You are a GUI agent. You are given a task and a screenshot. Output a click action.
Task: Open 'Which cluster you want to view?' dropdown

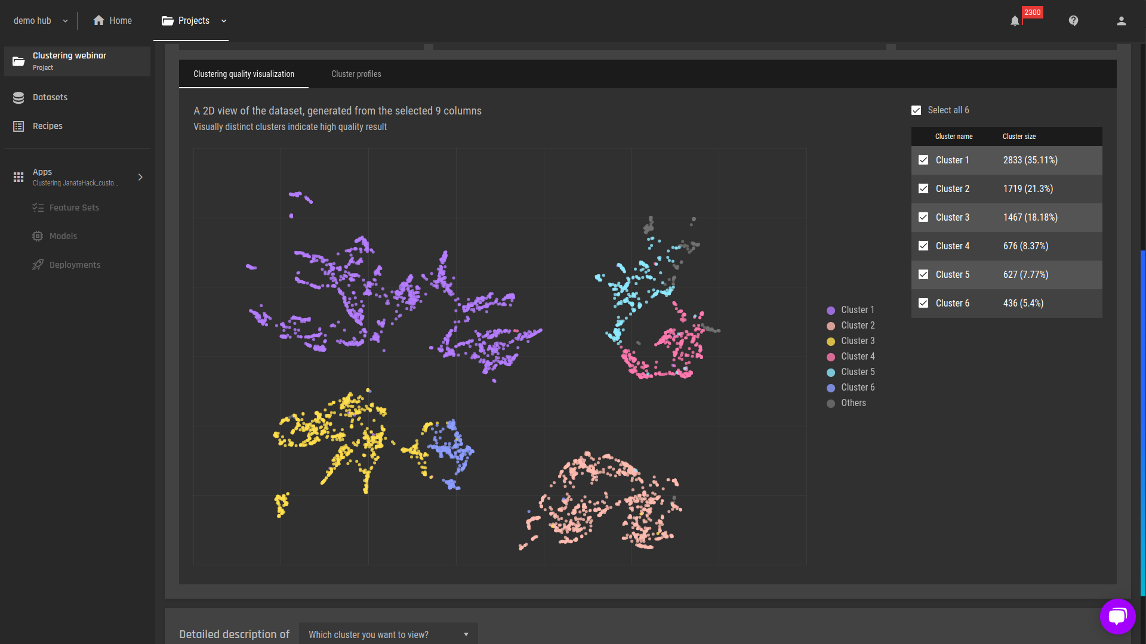pyautogui.click(x=389, y=634)
